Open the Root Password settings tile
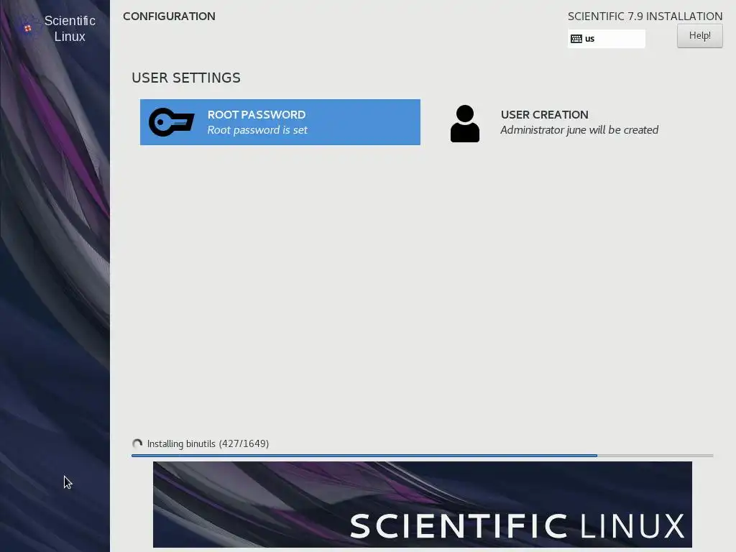Viewport: 736px width, 552px height. 280,122
